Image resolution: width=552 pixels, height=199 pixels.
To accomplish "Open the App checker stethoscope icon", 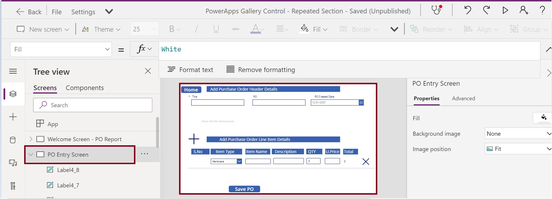I will click(436, 10).
